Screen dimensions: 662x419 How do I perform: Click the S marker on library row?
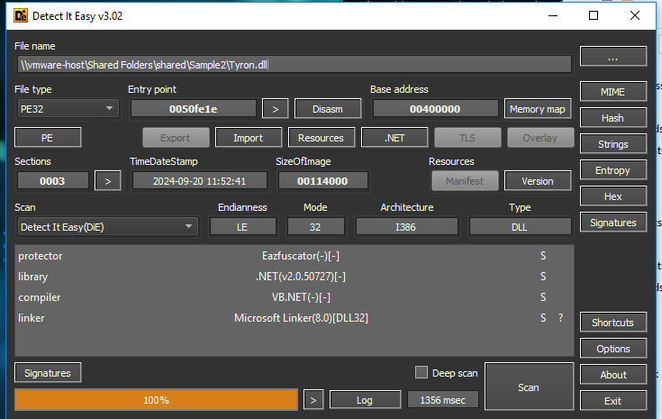[543, 277]
